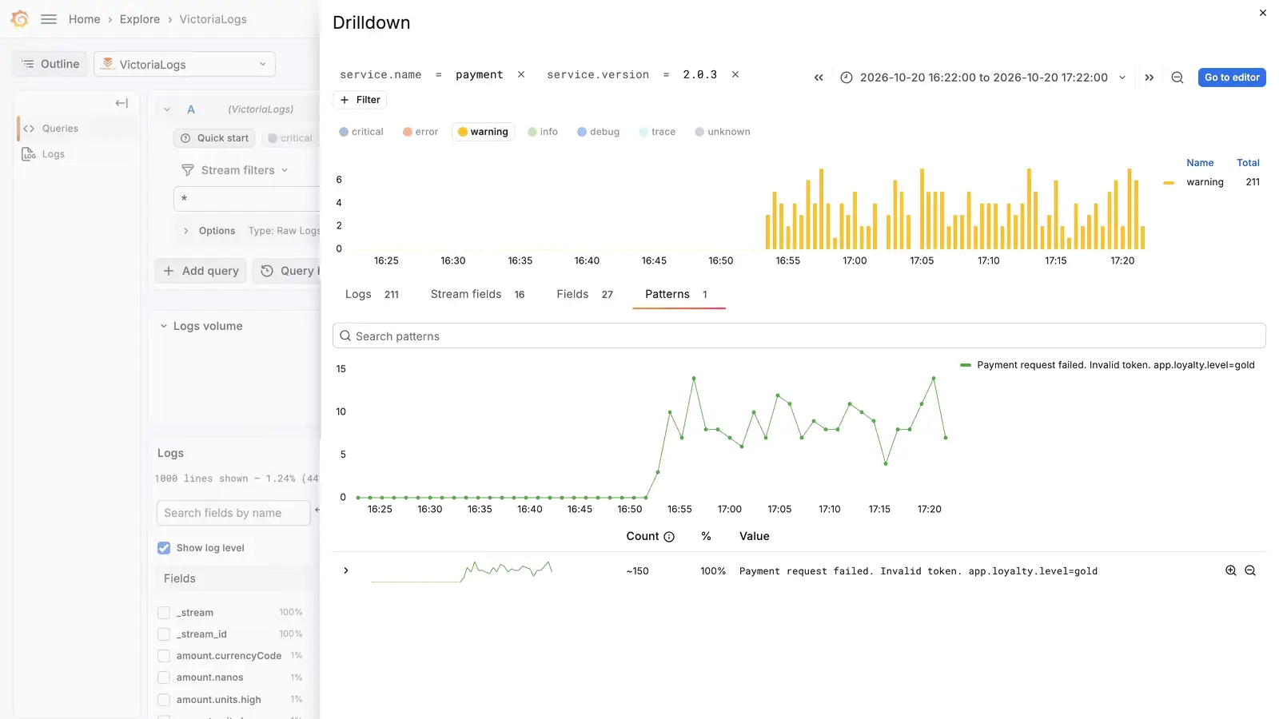Toggle the unknown level filter
The height and width of the screenshot is (719, 1279).
point(723,132)
